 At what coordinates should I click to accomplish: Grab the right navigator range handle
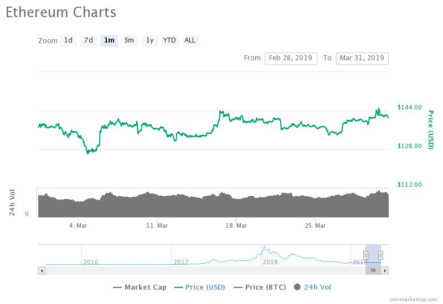380,255
